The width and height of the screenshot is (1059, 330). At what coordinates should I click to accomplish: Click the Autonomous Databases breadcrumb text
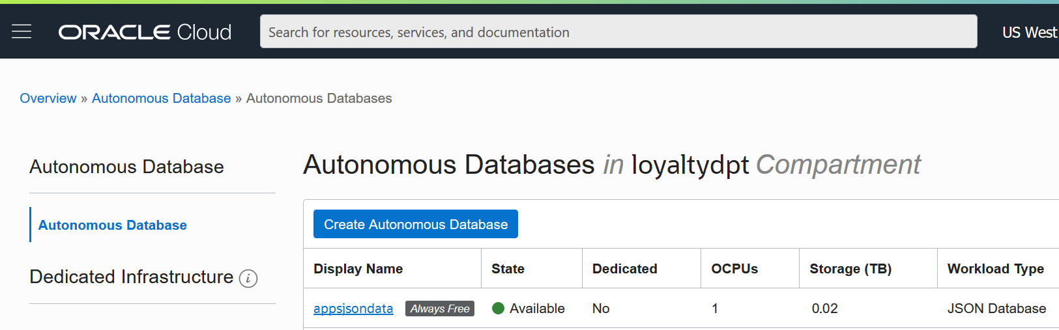319,98
